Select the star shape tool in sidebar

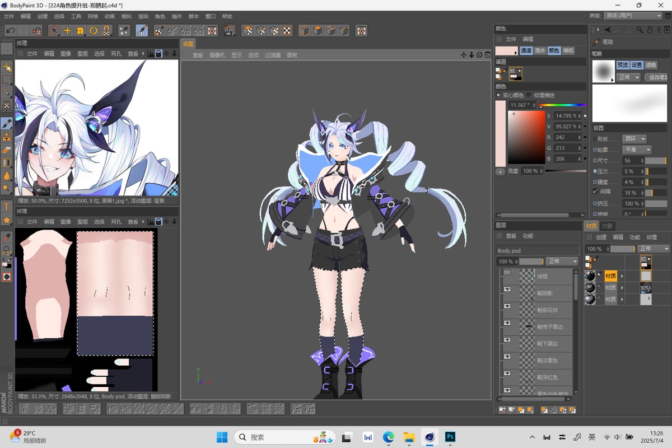pyautogui.click(x=7, y=220)
